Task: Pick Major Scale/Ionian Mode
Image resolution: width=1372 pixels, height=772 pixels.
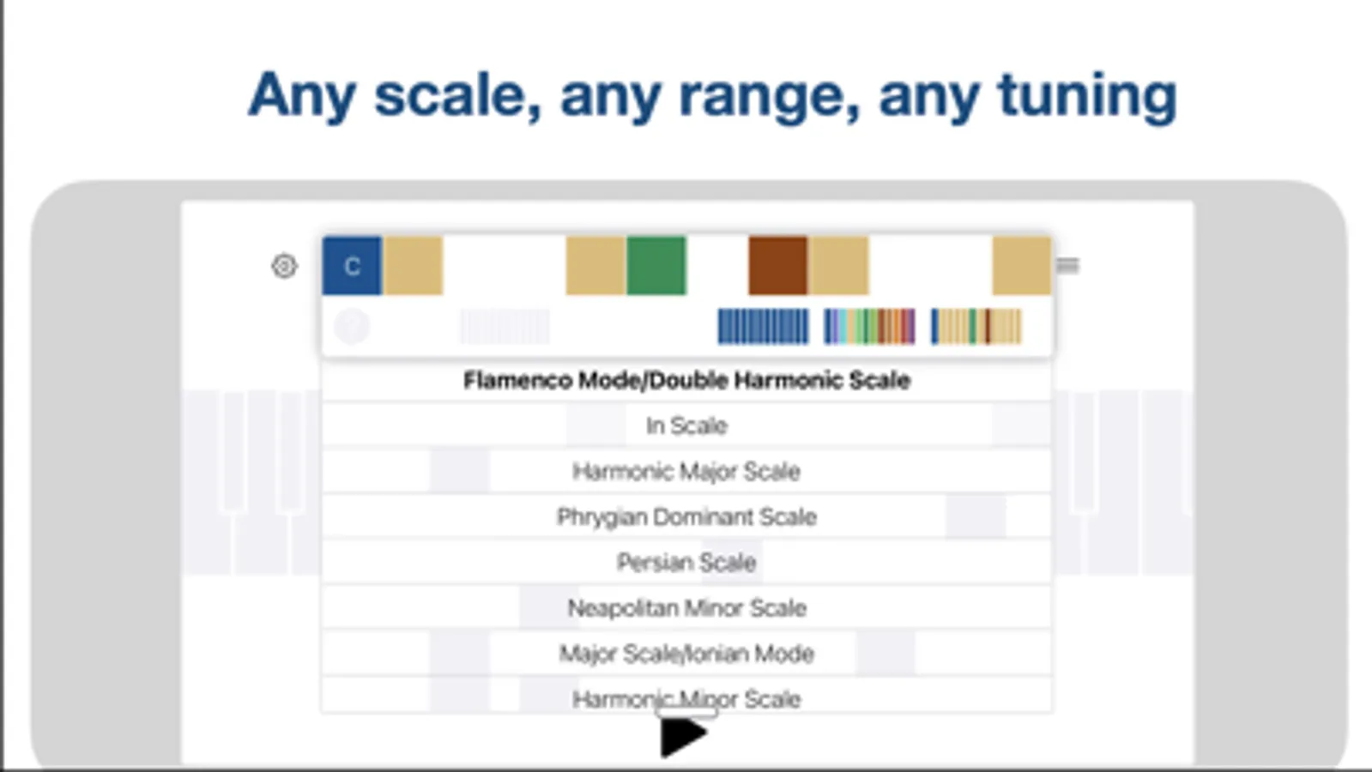Action: point(686,653)
